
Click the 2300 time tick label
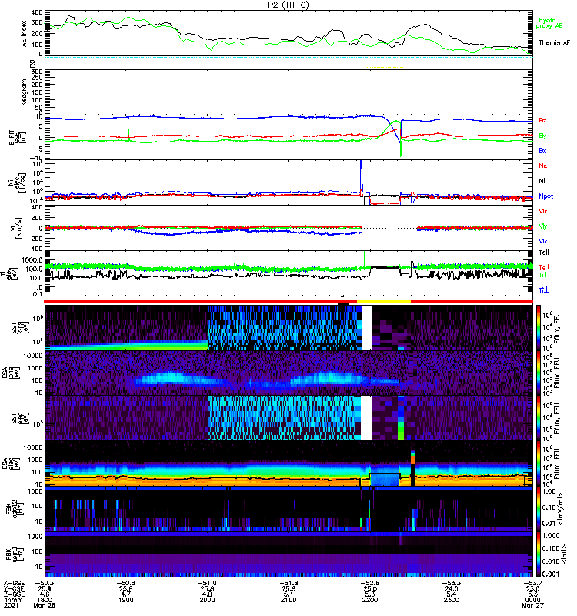(452, 600)
